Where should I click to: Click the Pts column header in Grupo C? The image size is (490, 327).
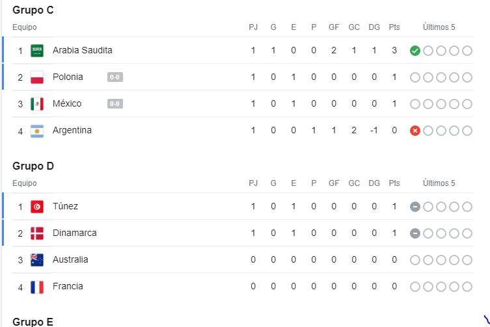(394, 27)
